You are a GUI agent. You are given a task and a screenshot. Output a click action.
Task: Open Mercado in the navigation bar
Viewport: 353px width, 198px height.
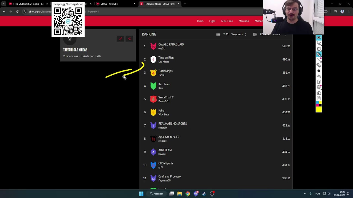(244, 21)
